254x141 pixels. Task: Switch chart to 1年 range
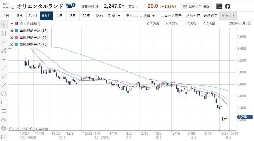point(60,16)
